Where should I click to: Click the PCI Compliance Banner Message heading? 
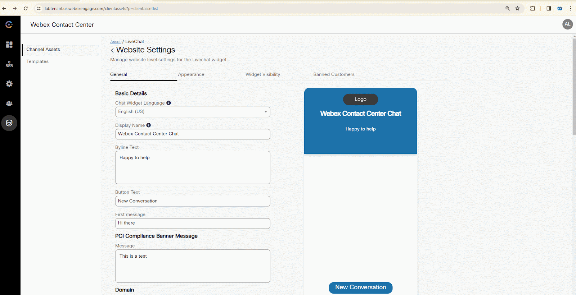tap(156, 236)
